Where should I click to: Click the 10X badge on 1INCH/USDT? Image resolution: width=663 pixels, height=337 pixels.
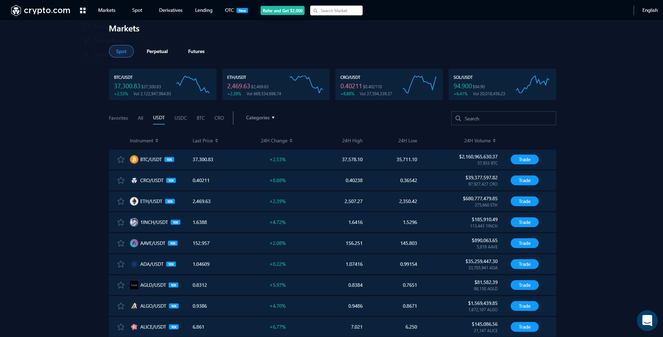point(176,222)
